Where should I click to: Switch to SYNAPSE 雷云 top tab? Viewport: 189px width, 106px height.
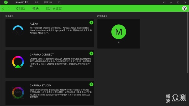pos(22,2)
